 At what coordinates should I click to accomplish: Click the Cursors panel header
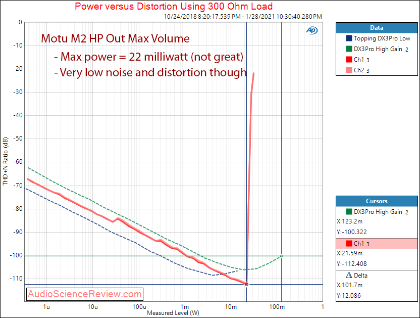pos(377,201)
